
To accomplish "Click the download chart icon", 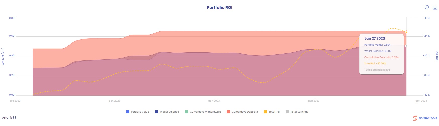I will (x=435, y=8).
